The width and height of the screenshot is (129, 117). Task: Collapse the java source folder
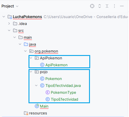click(x=20, y=44)
